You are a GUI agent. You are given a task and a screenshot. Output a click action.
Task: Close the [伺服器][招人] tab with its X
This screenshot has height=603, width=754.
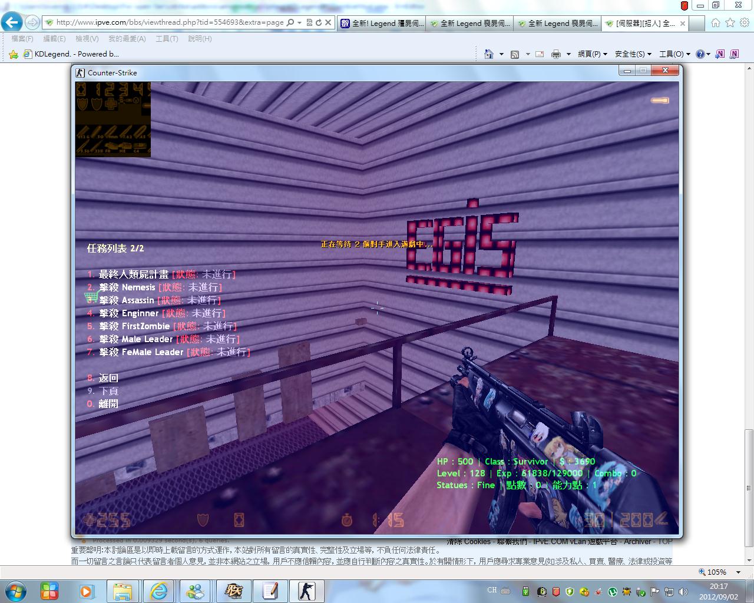682,24
